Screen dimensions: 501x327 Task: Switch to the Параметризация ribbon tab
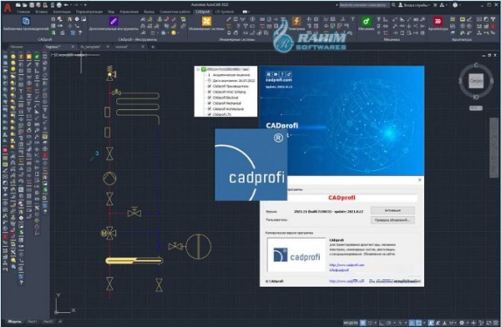(89, 12)
